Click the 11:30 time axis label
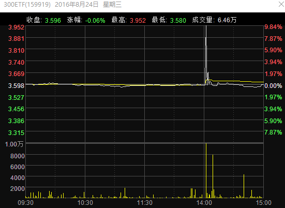The image size is (285, 208). coord(145,202)
